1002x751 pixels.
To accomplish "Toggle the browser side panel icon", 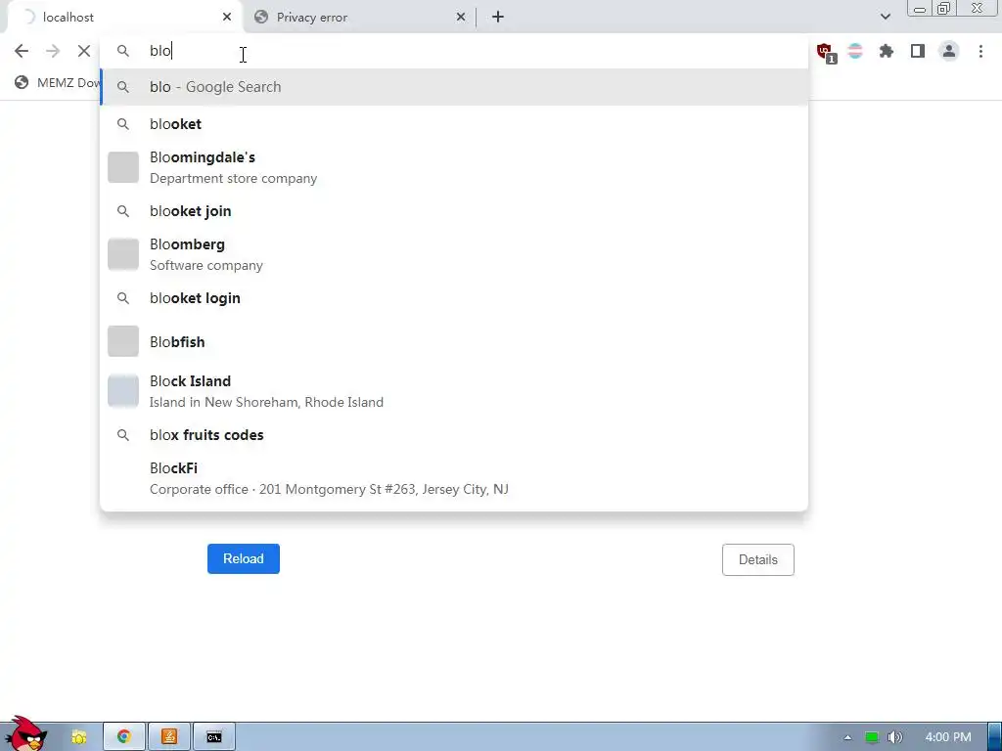I will point(918,51).
